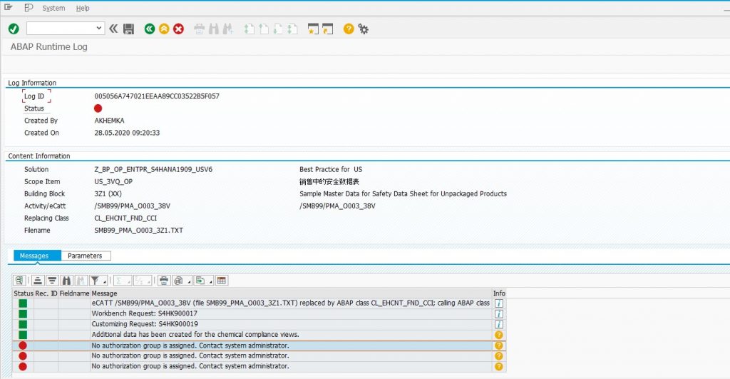Click the ALV Details magnifier icon
The width and height of the screenshot is (730, 379).
pos(19,281)
